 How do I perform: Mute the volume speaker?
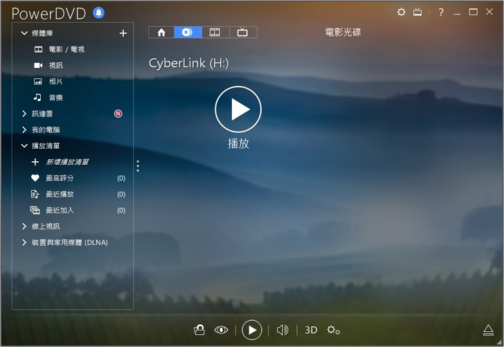tap(282, 330)
